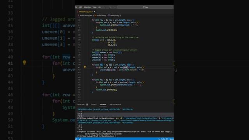Select the TERMINAL panel tab
Screen dimensions: 249x140
(x=103, y=105)
